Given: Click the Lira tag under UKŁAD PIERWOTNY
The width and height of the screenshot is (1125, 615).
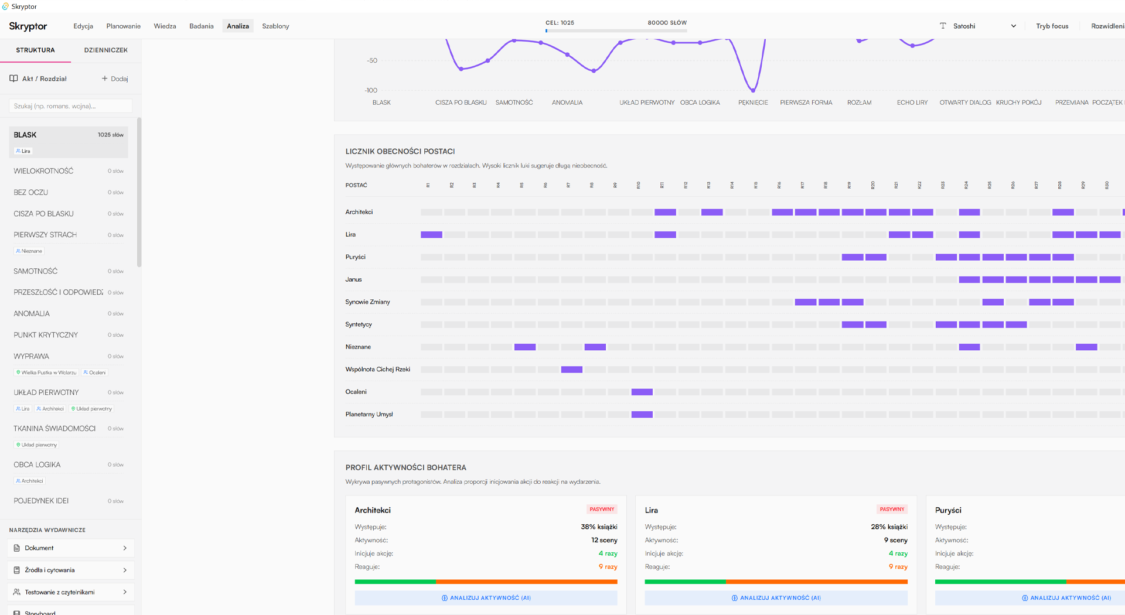Looking at the screenshot, I should tap(23, 409).
